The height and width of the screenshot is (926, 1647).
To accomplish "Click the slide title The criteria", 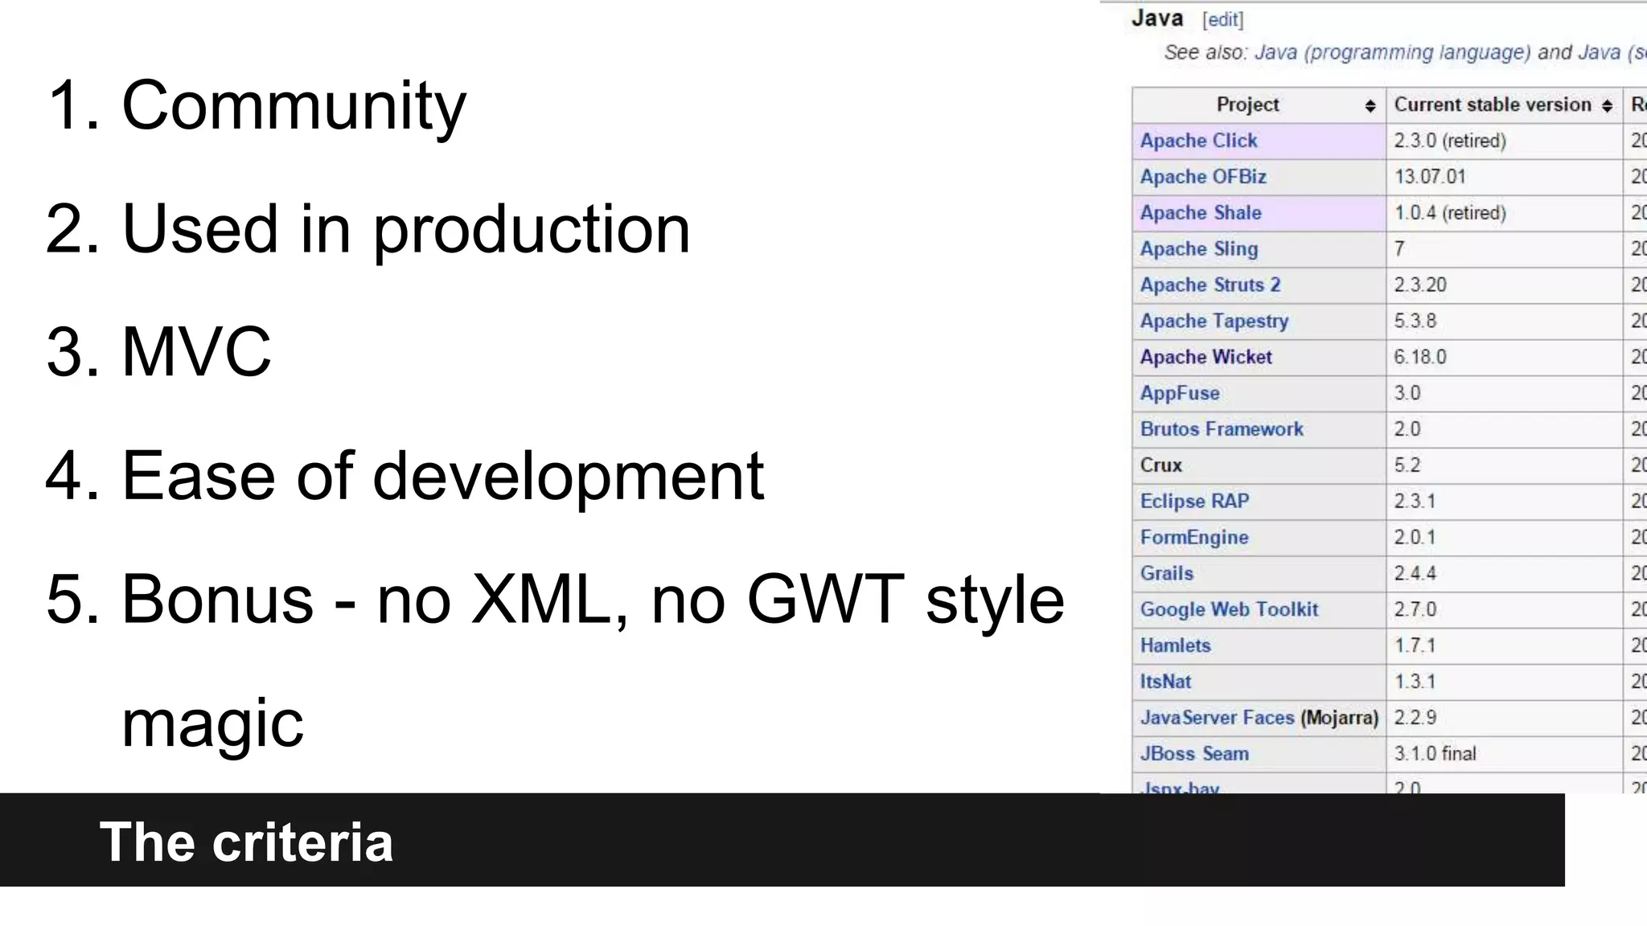I will click(x=246, y=842).
